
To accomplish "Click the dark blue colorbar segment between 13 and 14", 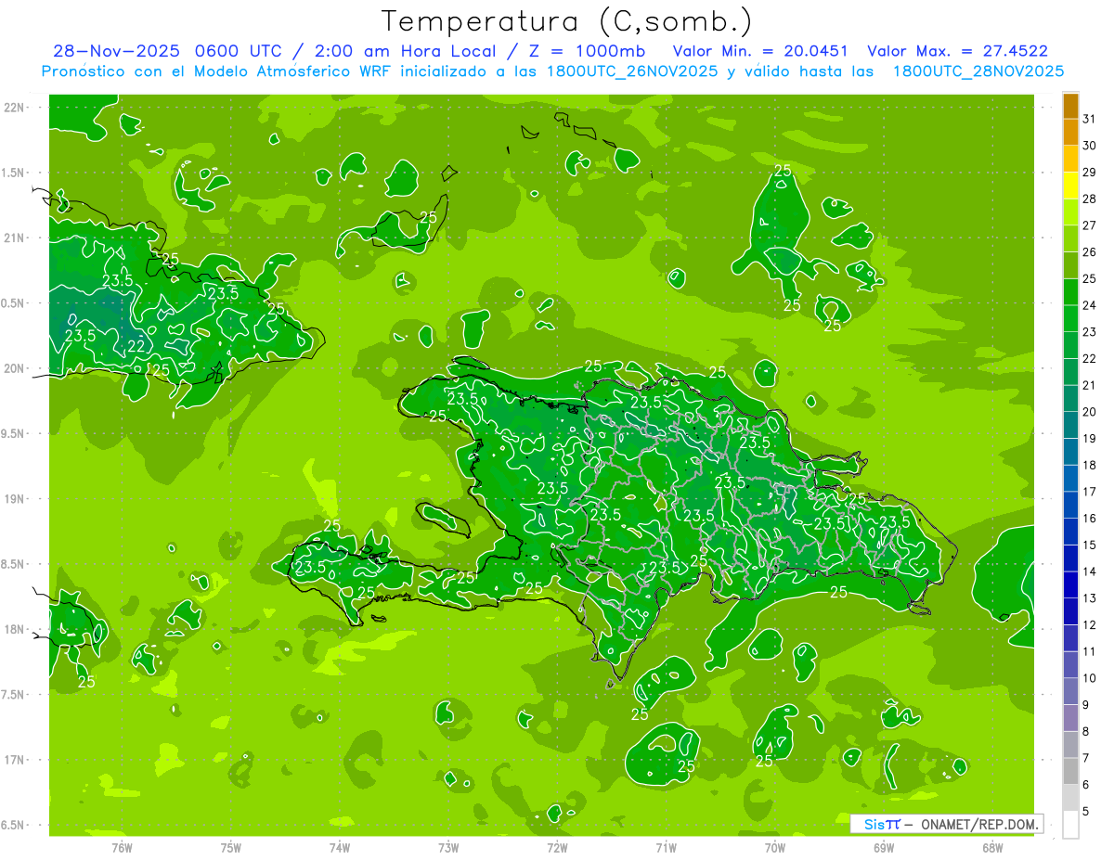I will (x=1070, y=584).
